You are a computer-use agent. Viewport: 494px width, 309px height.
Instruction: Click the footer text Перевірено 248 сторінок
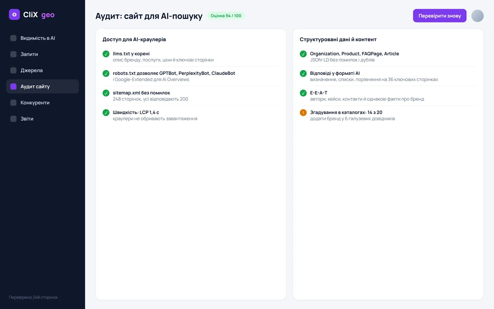(x=33, y=297)
